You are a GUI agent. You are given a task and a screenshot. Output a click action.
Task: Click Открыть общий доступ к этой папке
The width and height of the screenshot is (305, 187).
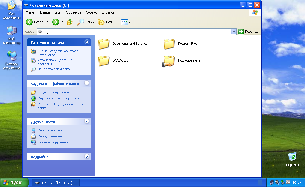click(61, 106)
